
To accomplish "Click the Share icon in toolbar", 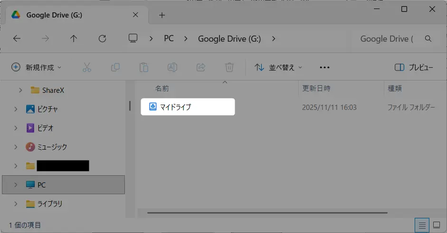I will (201, 67).
